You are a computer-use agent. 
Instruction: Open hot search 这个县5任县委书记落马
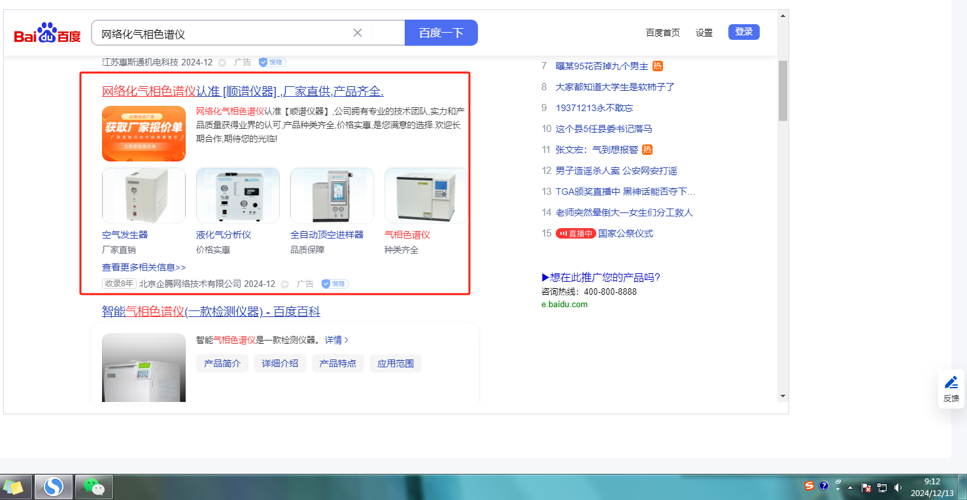pyautogui.click(x=604, y=129)
